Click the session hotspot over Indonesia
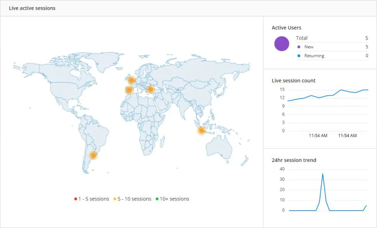Screen dimensions: 377x228 [x=201, y=130]
